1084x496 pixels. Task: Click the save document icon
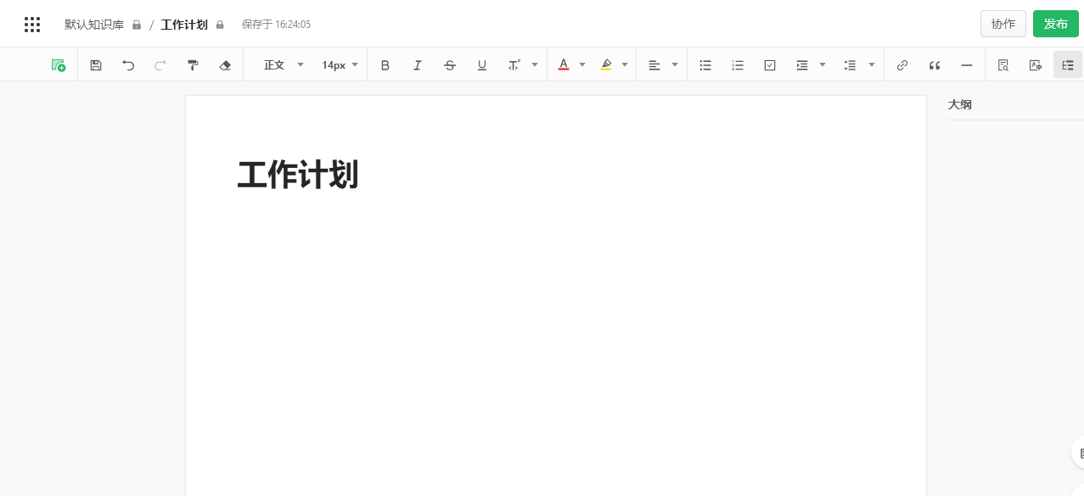click(96, 64)
